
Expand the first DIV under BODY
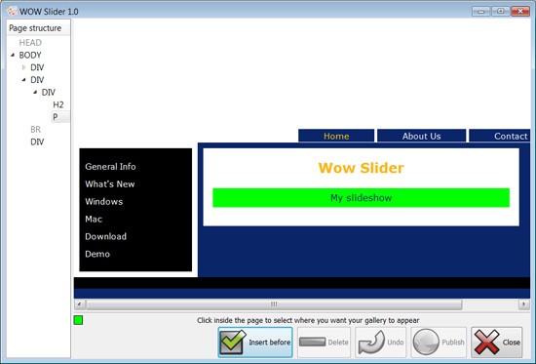pyautogui.click(x=23, y=67)
